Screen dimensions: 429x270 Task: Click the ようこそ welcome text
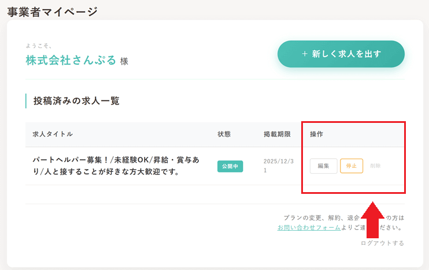[x=39, y=46]
